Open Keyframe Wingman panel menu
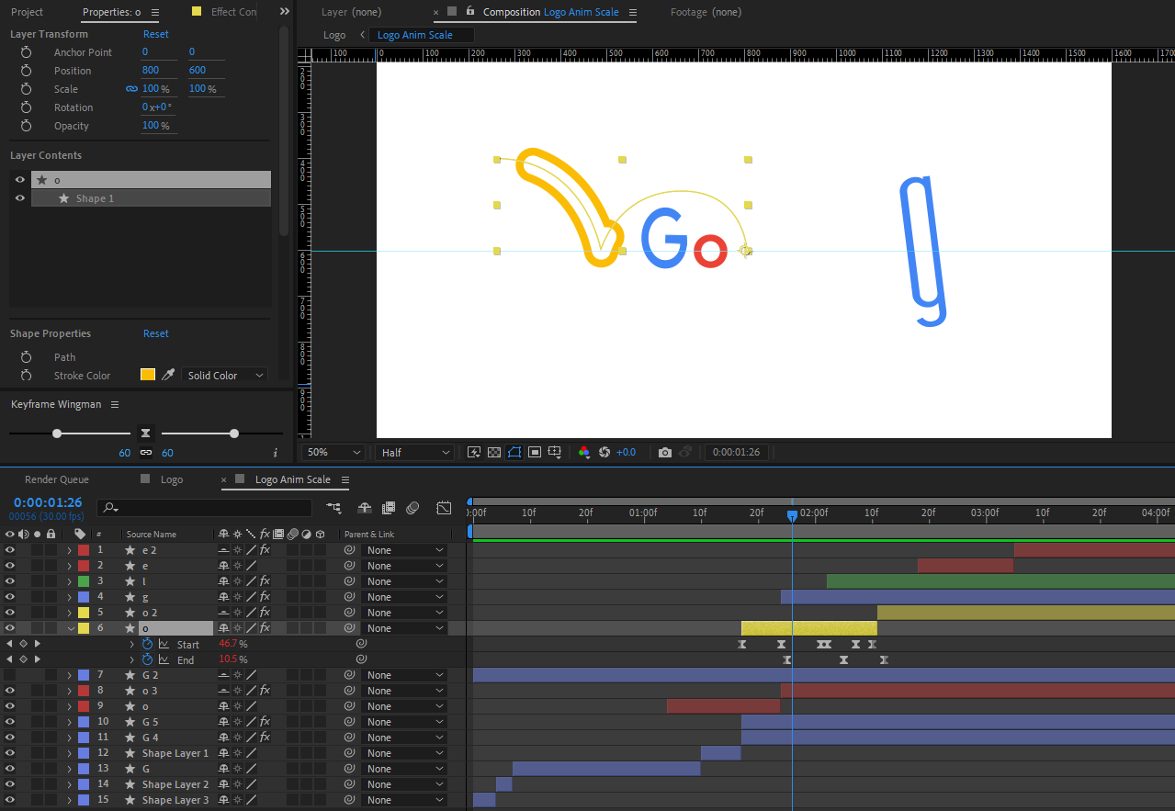Image resolution: width=1175 pixels, height=811 pixels. (x=115, y=404)
